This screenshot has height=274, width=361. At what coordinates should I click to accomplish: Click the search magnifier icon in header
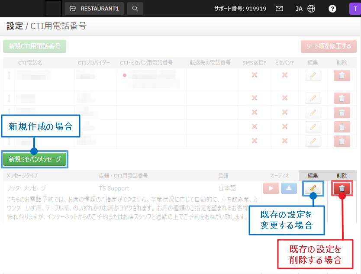135,8
